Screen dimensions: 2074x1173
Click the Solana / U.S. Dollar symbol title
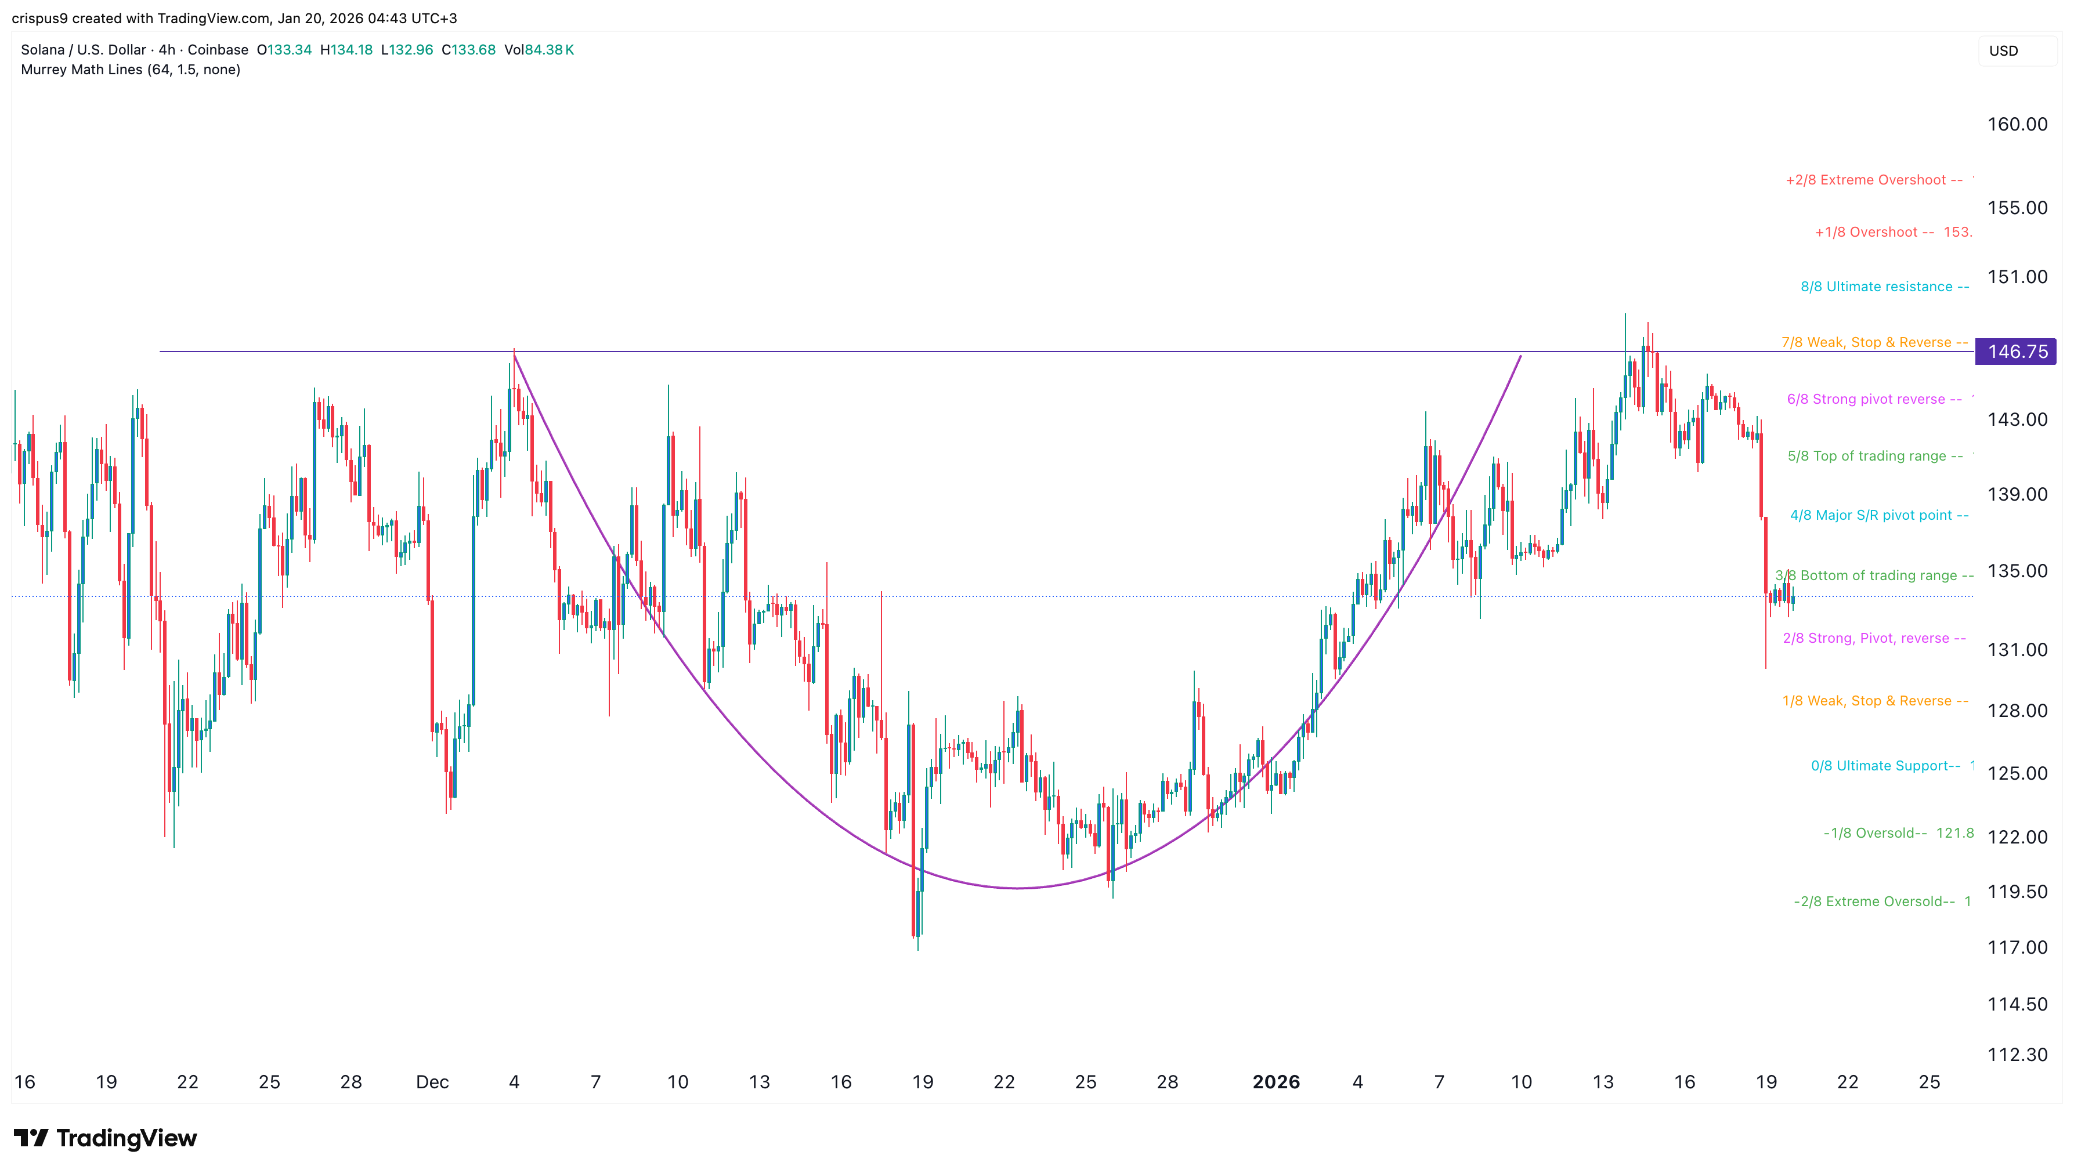tap(83, 50)
